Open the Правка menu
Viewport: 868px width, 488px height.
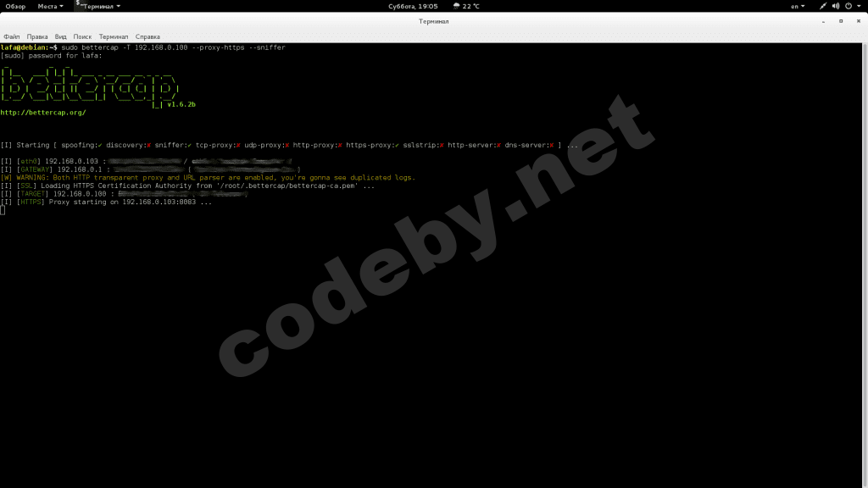pyautogui.click(x=37, y=36)
